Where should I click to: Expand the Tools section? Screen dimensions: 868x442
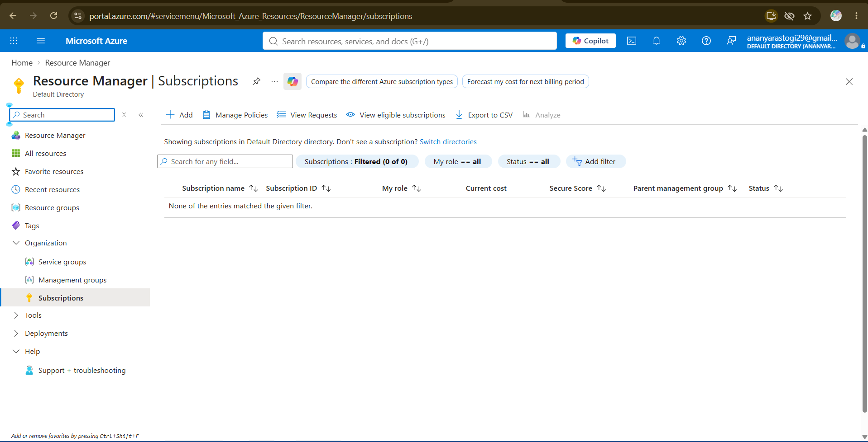coord(16,315)
